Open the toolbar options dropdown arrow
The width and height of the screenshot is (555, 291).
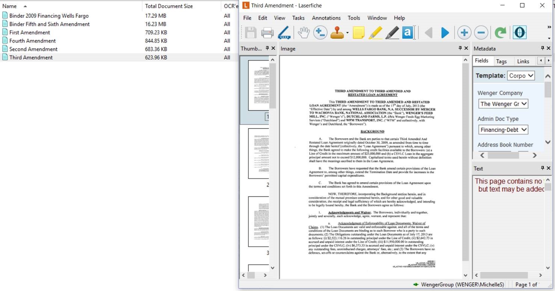pos(549,38)
